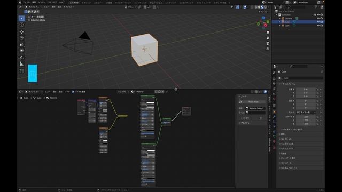This screenshot has width=342, height=192.
Task: Open the Render properties tab
Action: click(274, 79)
